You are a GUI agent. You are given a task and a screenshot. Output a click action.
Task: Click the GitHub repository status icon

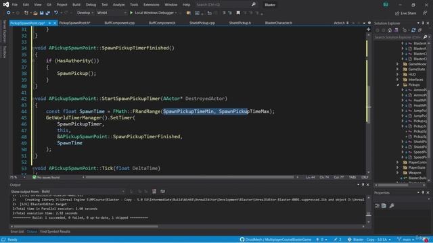tap(242, 240)
